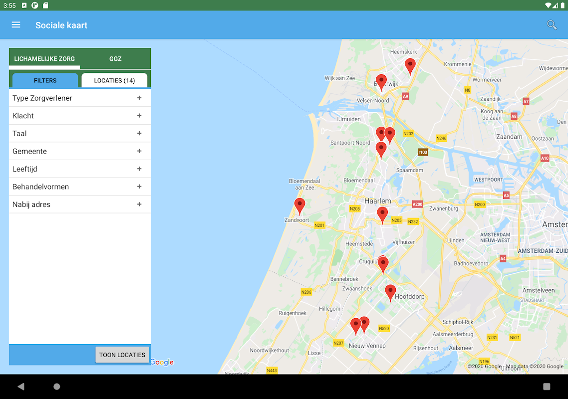The height and width of the screenshot is (399, 568).
Task: Expand the Type Zorgverlener filter
Action: [80, 98]
